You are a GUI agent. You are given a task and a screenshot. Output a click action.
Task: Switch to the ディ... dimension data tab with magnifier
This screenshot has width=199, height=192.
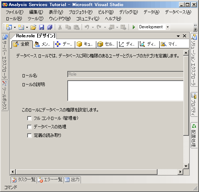[149, 44]
